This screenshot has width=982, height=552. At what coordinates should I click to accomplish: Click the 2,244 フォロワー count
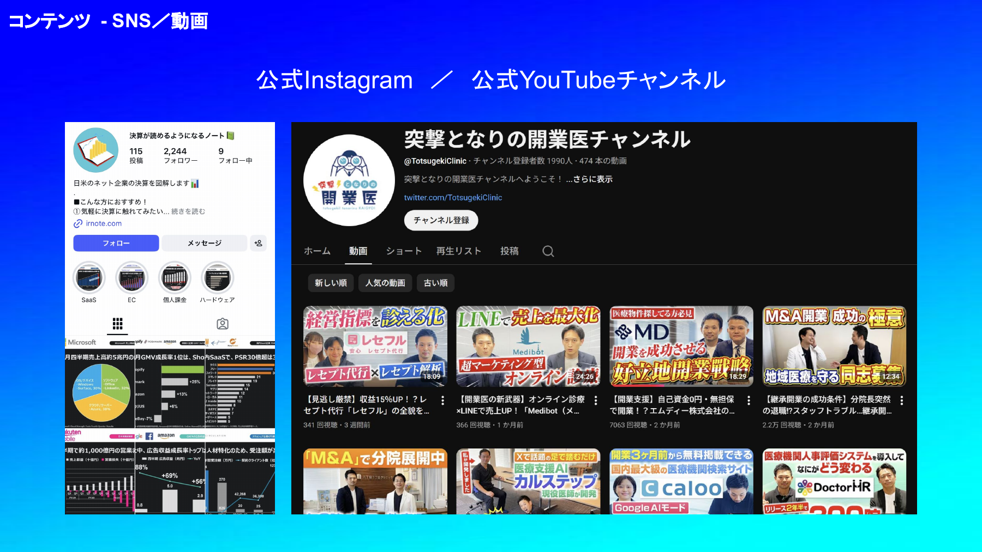(181, 155)
